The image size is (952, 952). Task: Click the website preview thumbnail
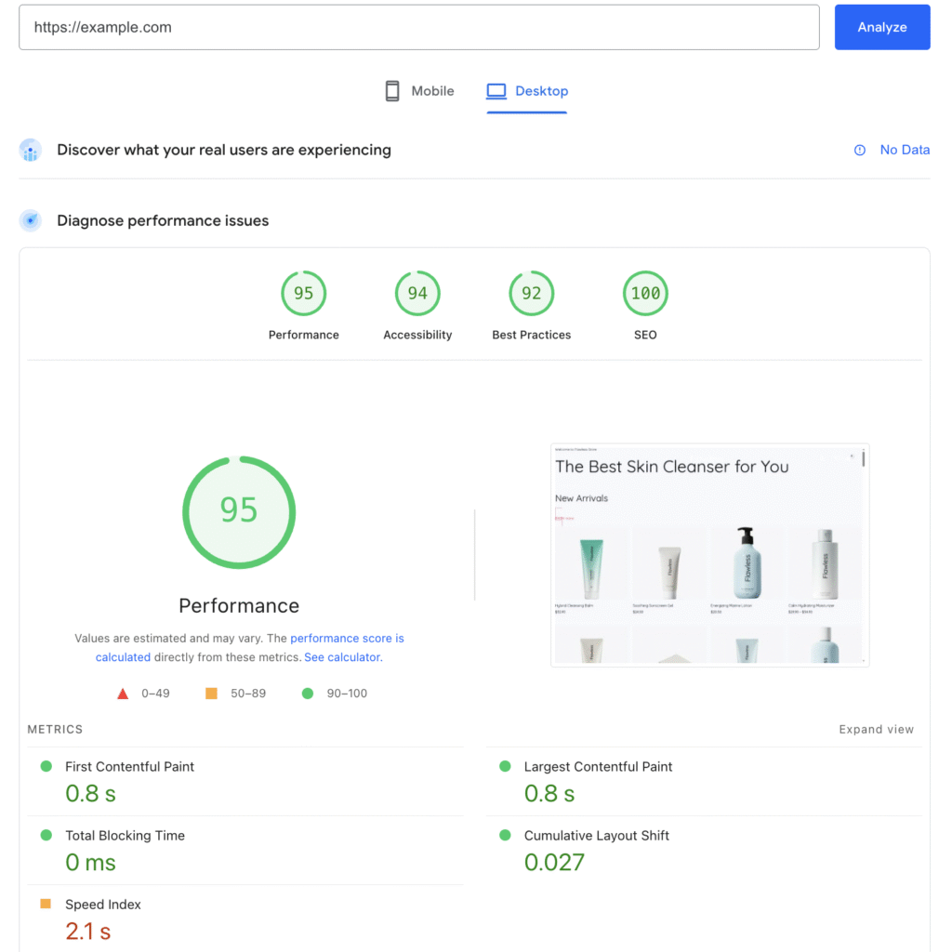709,554
